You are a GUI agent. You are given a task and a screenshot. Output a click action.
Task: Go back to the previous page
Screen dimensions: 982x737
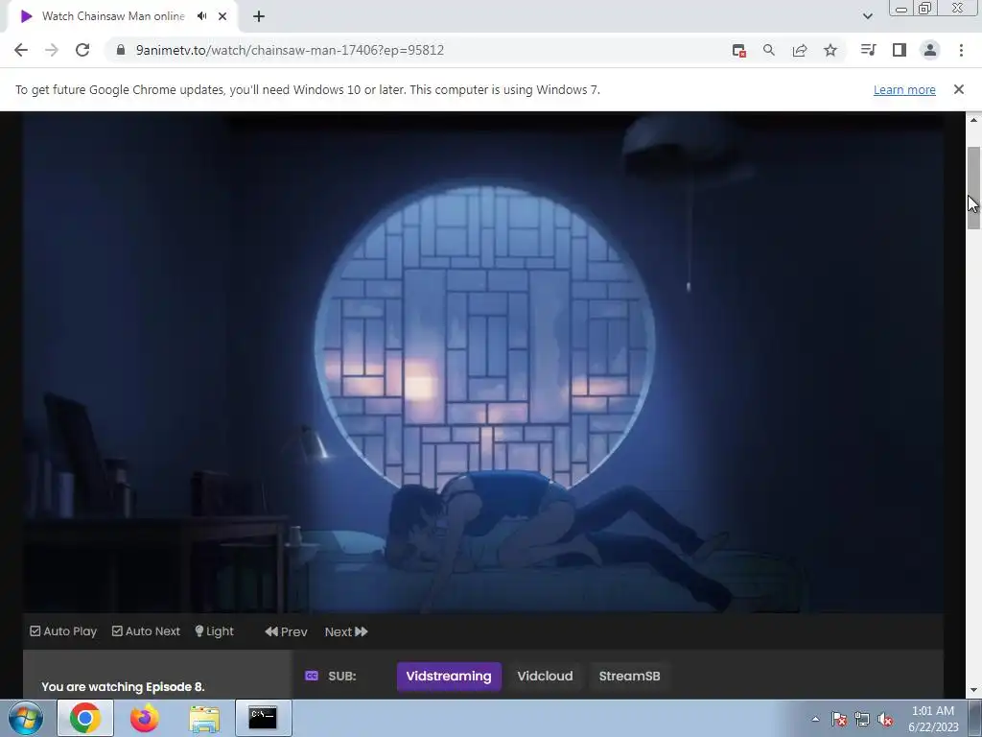[21, 50]
